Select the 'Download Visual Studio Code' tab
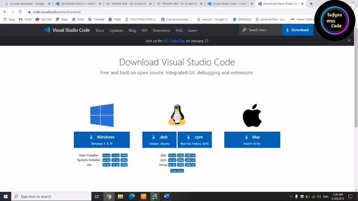 pos(280,4)
